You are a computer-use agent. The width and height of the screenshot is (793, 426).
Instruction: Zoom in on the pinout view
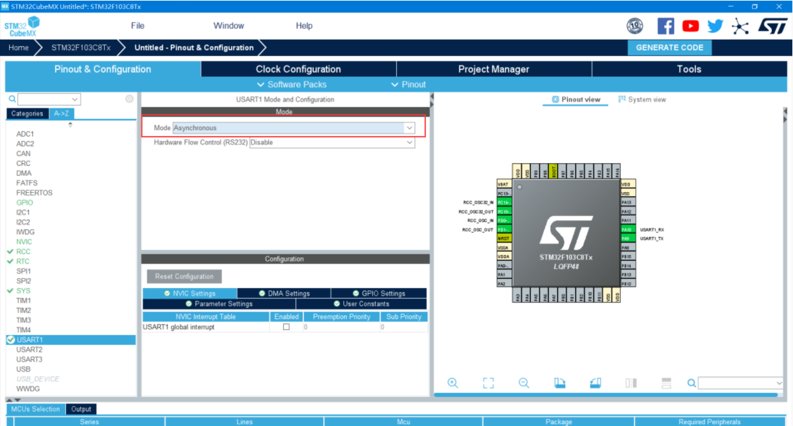click(453, 382)
